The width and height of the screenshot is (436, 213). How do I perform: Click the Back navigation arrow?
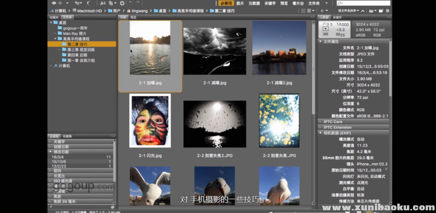(x=54, y=3)
